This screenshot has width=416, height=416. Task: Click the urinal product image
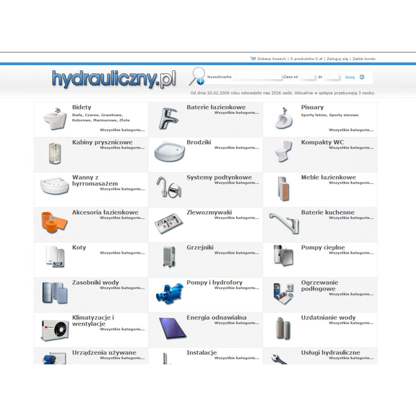pos(284,118)
